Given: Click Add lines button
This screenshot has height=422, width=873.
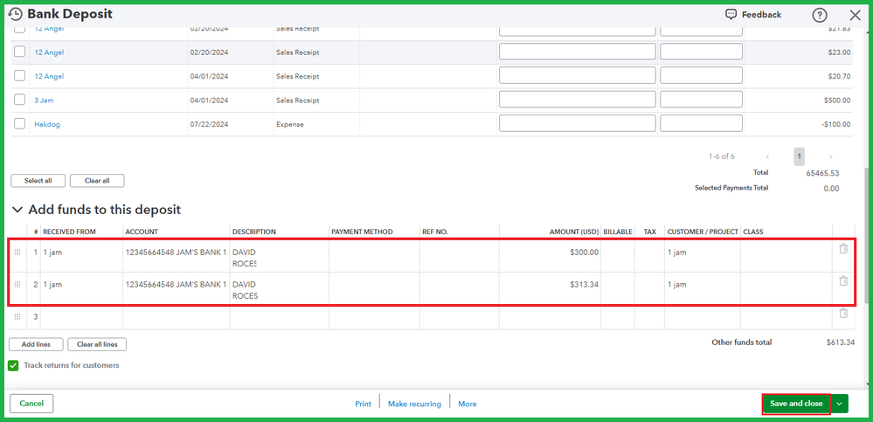Looking at the screenshot, I should click(36, 344).
